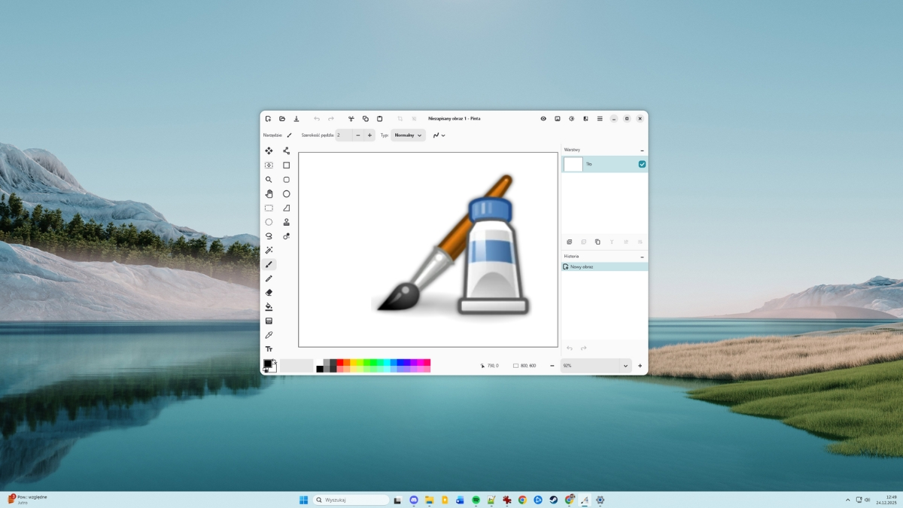Activate the Color Picker eyedropper tool
Screen dimensions: 903x508
tap(269, 335)
